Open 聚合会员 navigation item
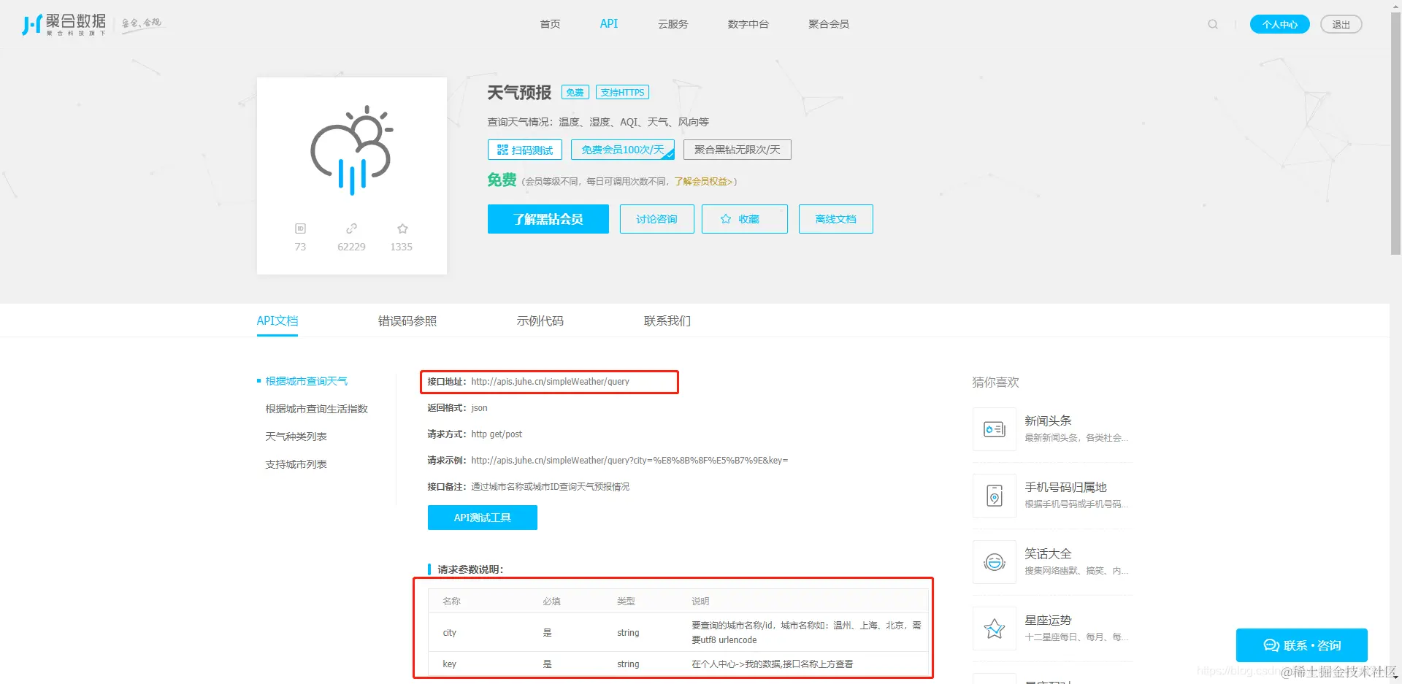The height and width of the screenshot is (684, 1402). click(829, 24)
